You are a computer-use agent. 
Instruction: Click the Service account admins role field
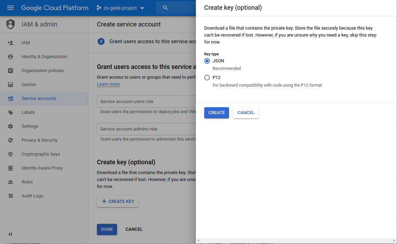pyautogui.click(x=146, y=129)
